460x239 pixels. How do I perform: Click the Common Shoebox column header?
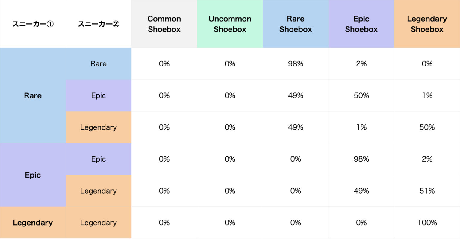click(164, 24)
